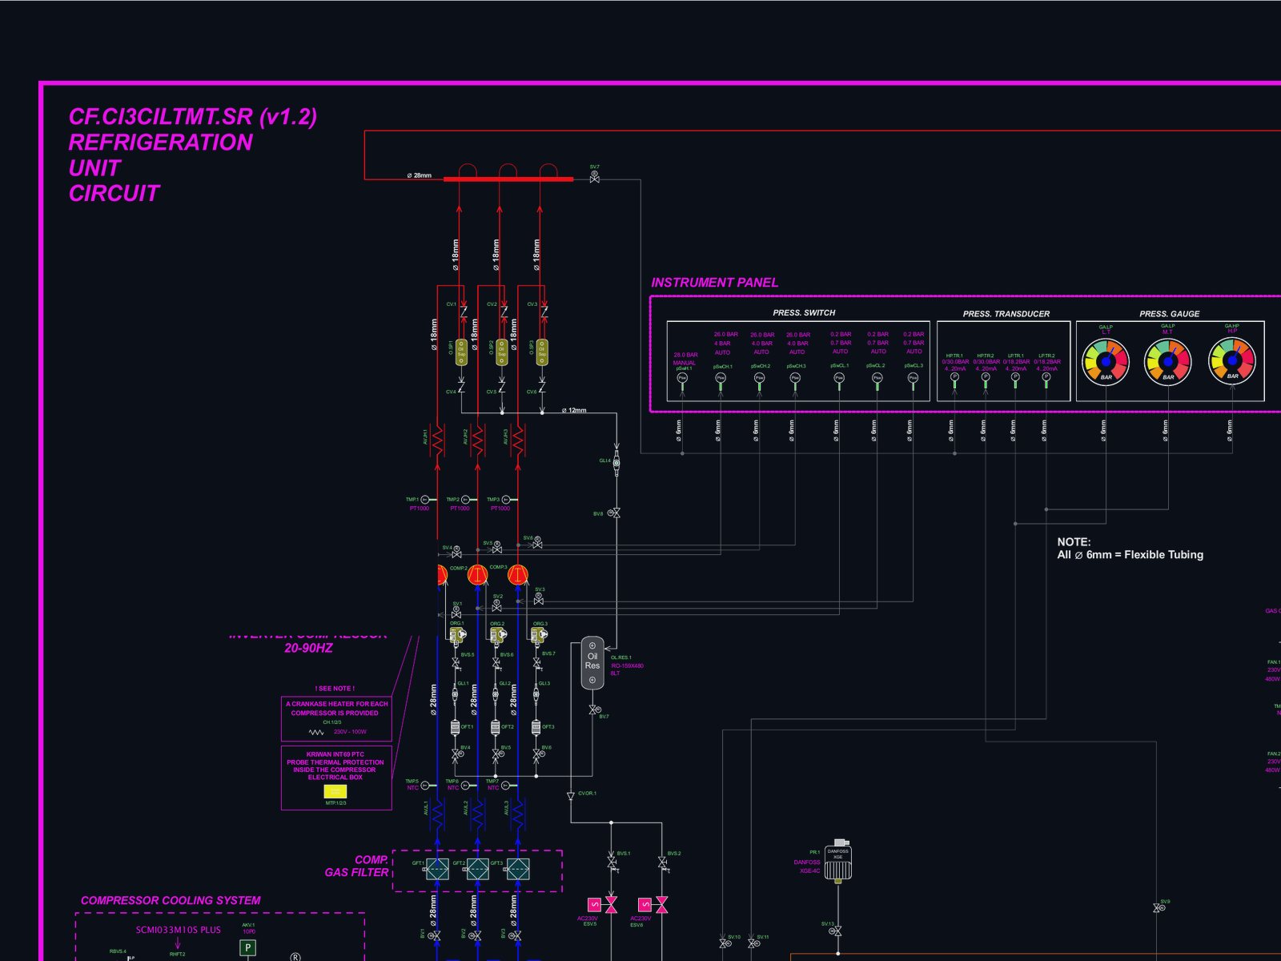Click the GA.LP M.T pressure gauge
This screenshot has height=961, width=1281.
[x=1168, y=362]
